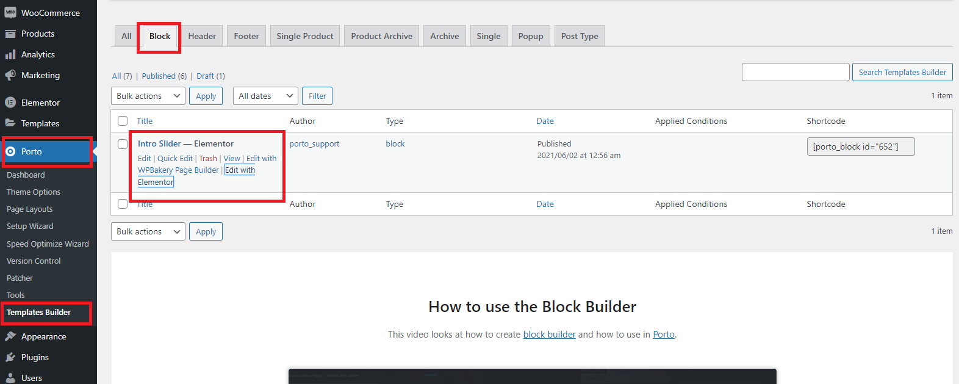Image resolution: width=959 pixels, height=384 pixels.
Task: Click the templates search input field
Action: tap(796, 72)
